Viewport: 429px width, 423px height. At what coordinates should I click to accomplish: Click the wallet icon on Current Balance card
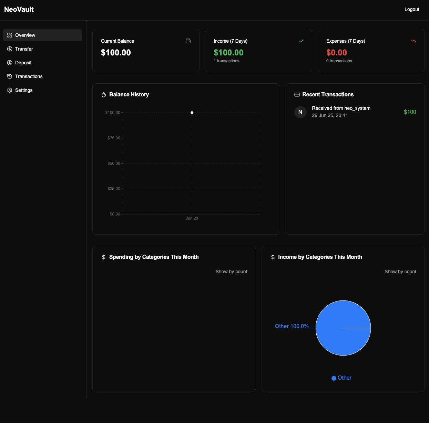188,41
